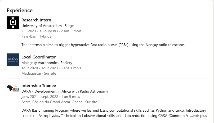Image resolution: width=214 pixels, height=123 pixels.
Task: Open the Internship Trainee position title
Action: (x=39, y=86)
